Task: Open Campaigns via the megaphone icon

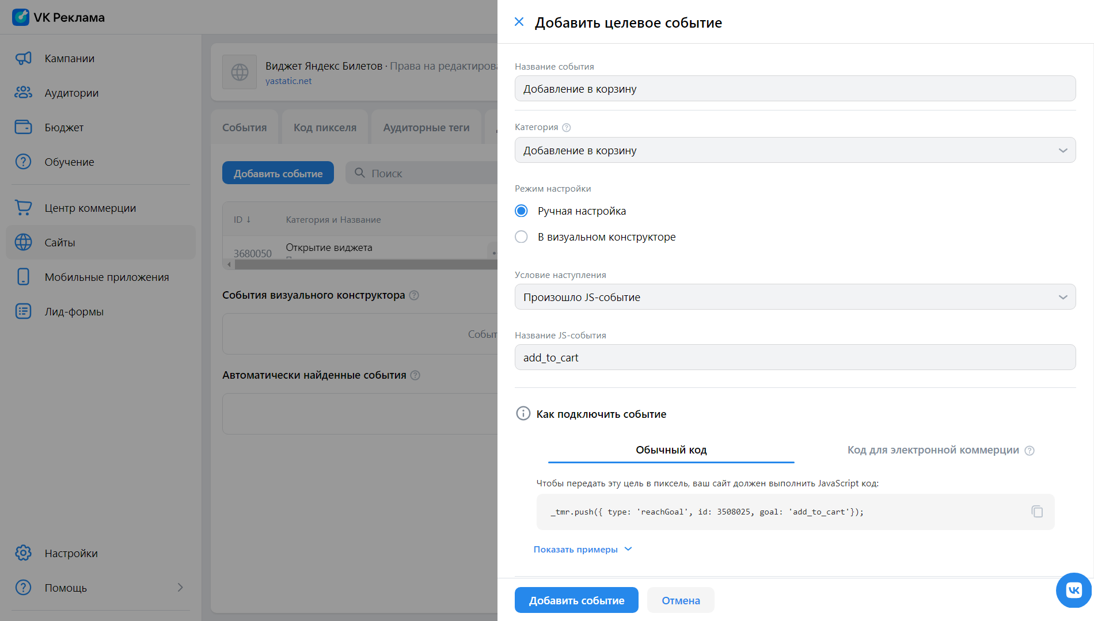Action: [23, 58]
